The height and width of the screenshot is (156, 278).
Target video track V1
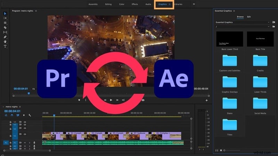[15, 136]
